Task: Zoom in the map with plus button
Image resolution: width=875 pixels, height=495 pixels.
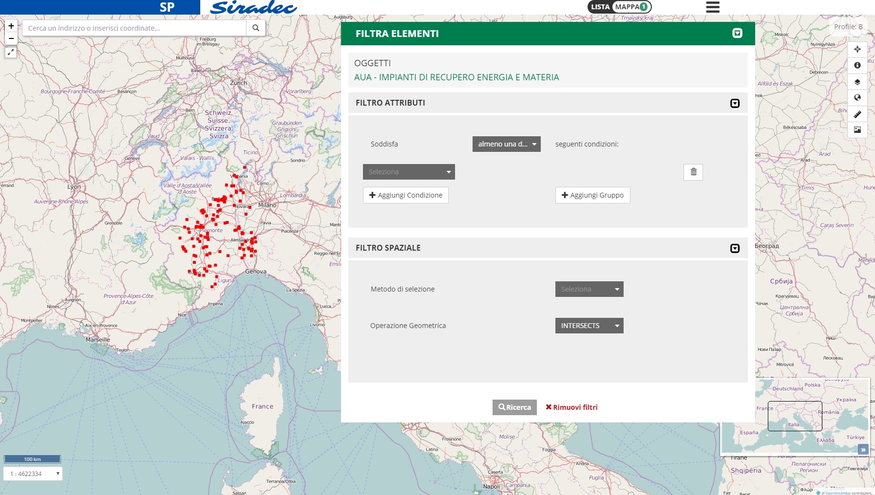Action: point(11,26)
